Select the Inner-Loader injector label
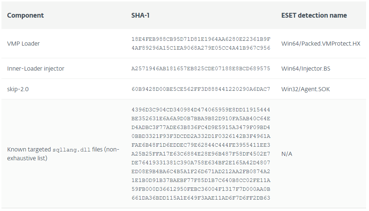Image resolution: width=369 pixels, height=211 pixels. [x=36, y=68]
